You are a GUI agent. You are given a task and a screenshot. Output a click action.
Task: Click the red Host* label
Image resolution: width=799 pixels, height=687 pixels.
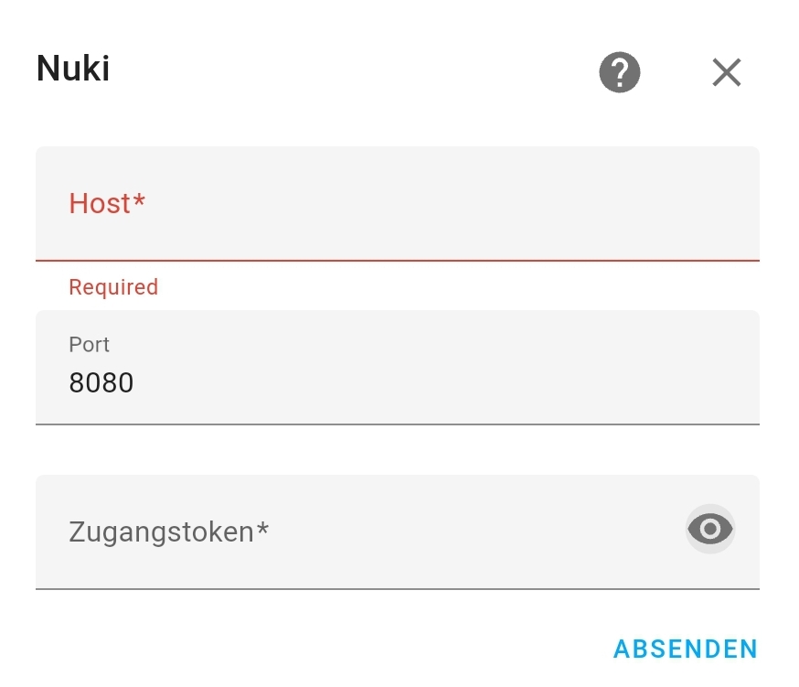(107, 203)
